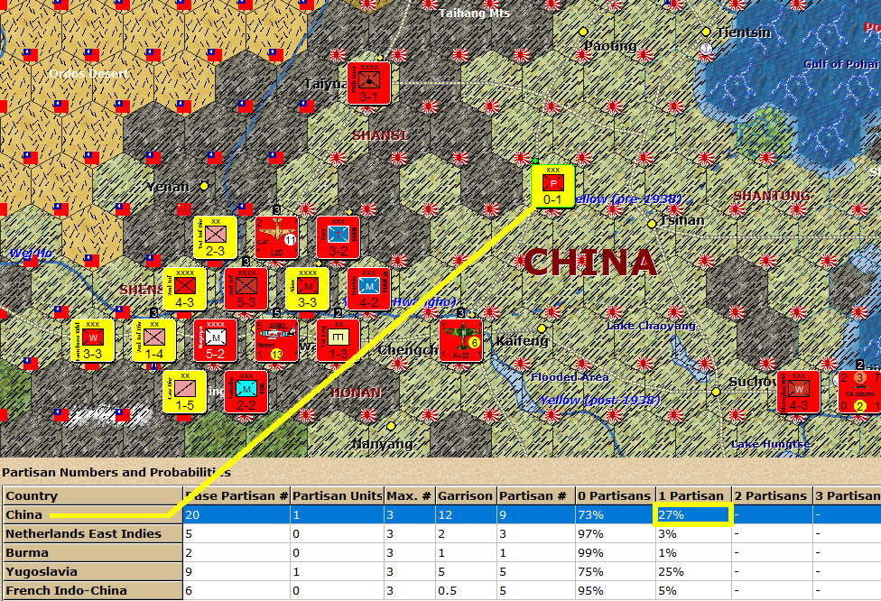Select the CA Idzumo cruiser counter
This screenshot has height=601, width=881.
859,392
